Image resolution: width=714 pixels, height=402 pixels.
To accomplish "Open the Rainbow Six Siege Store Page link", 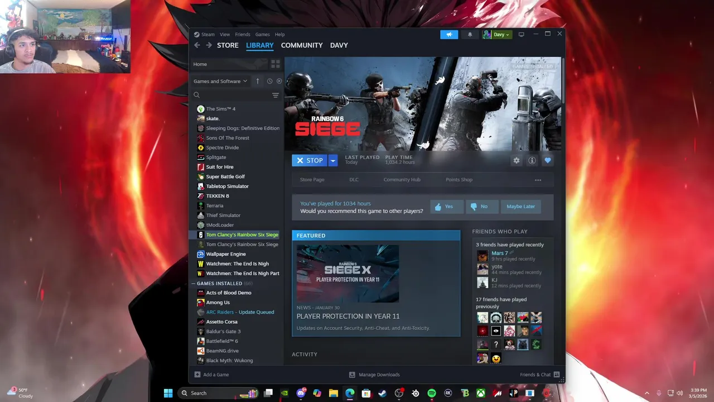I will (x=312, y=180).
